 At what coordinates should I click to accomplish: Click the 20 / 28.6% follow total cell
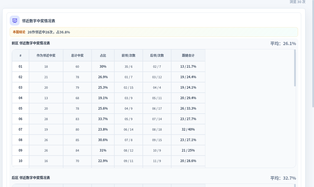pos(188,161)
